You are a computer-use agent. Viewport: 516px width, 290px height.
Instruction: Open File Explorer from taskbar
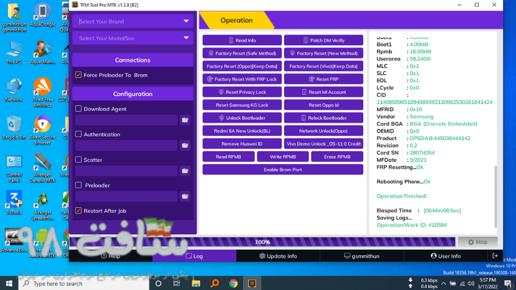196,283
